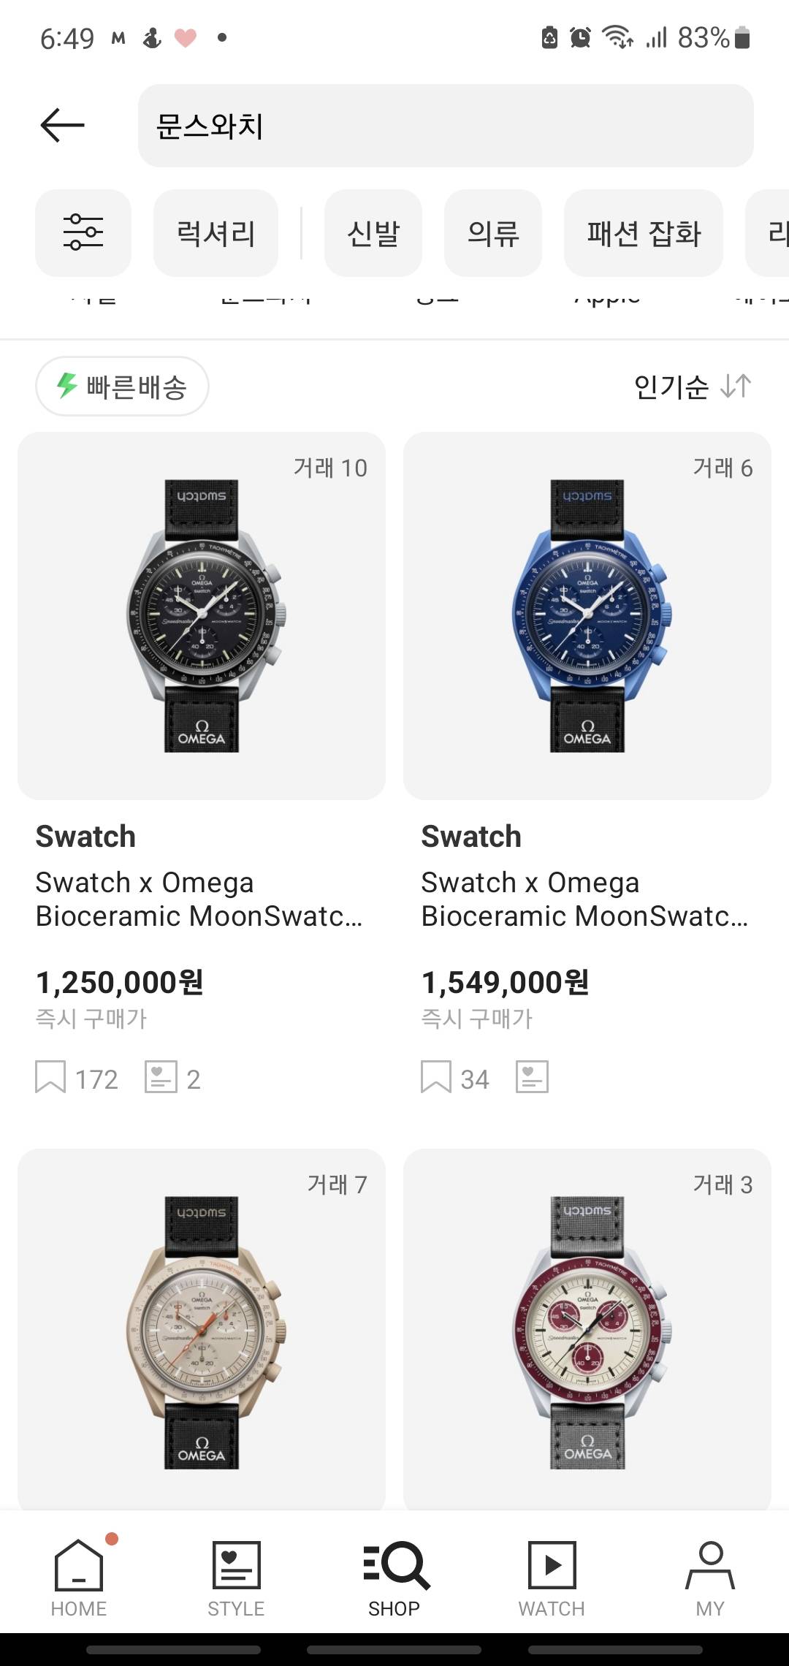Open style posts for blue MoonSwatch

click(532, 1077)
